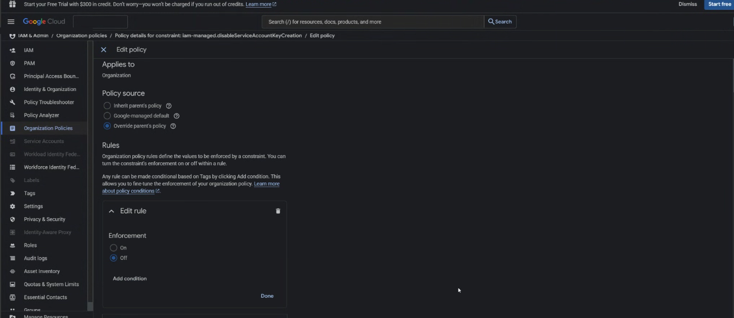The height and width of the screenshot is (318, 734).
Task: Collapse the Edit rule section
Action: point(111,211)
